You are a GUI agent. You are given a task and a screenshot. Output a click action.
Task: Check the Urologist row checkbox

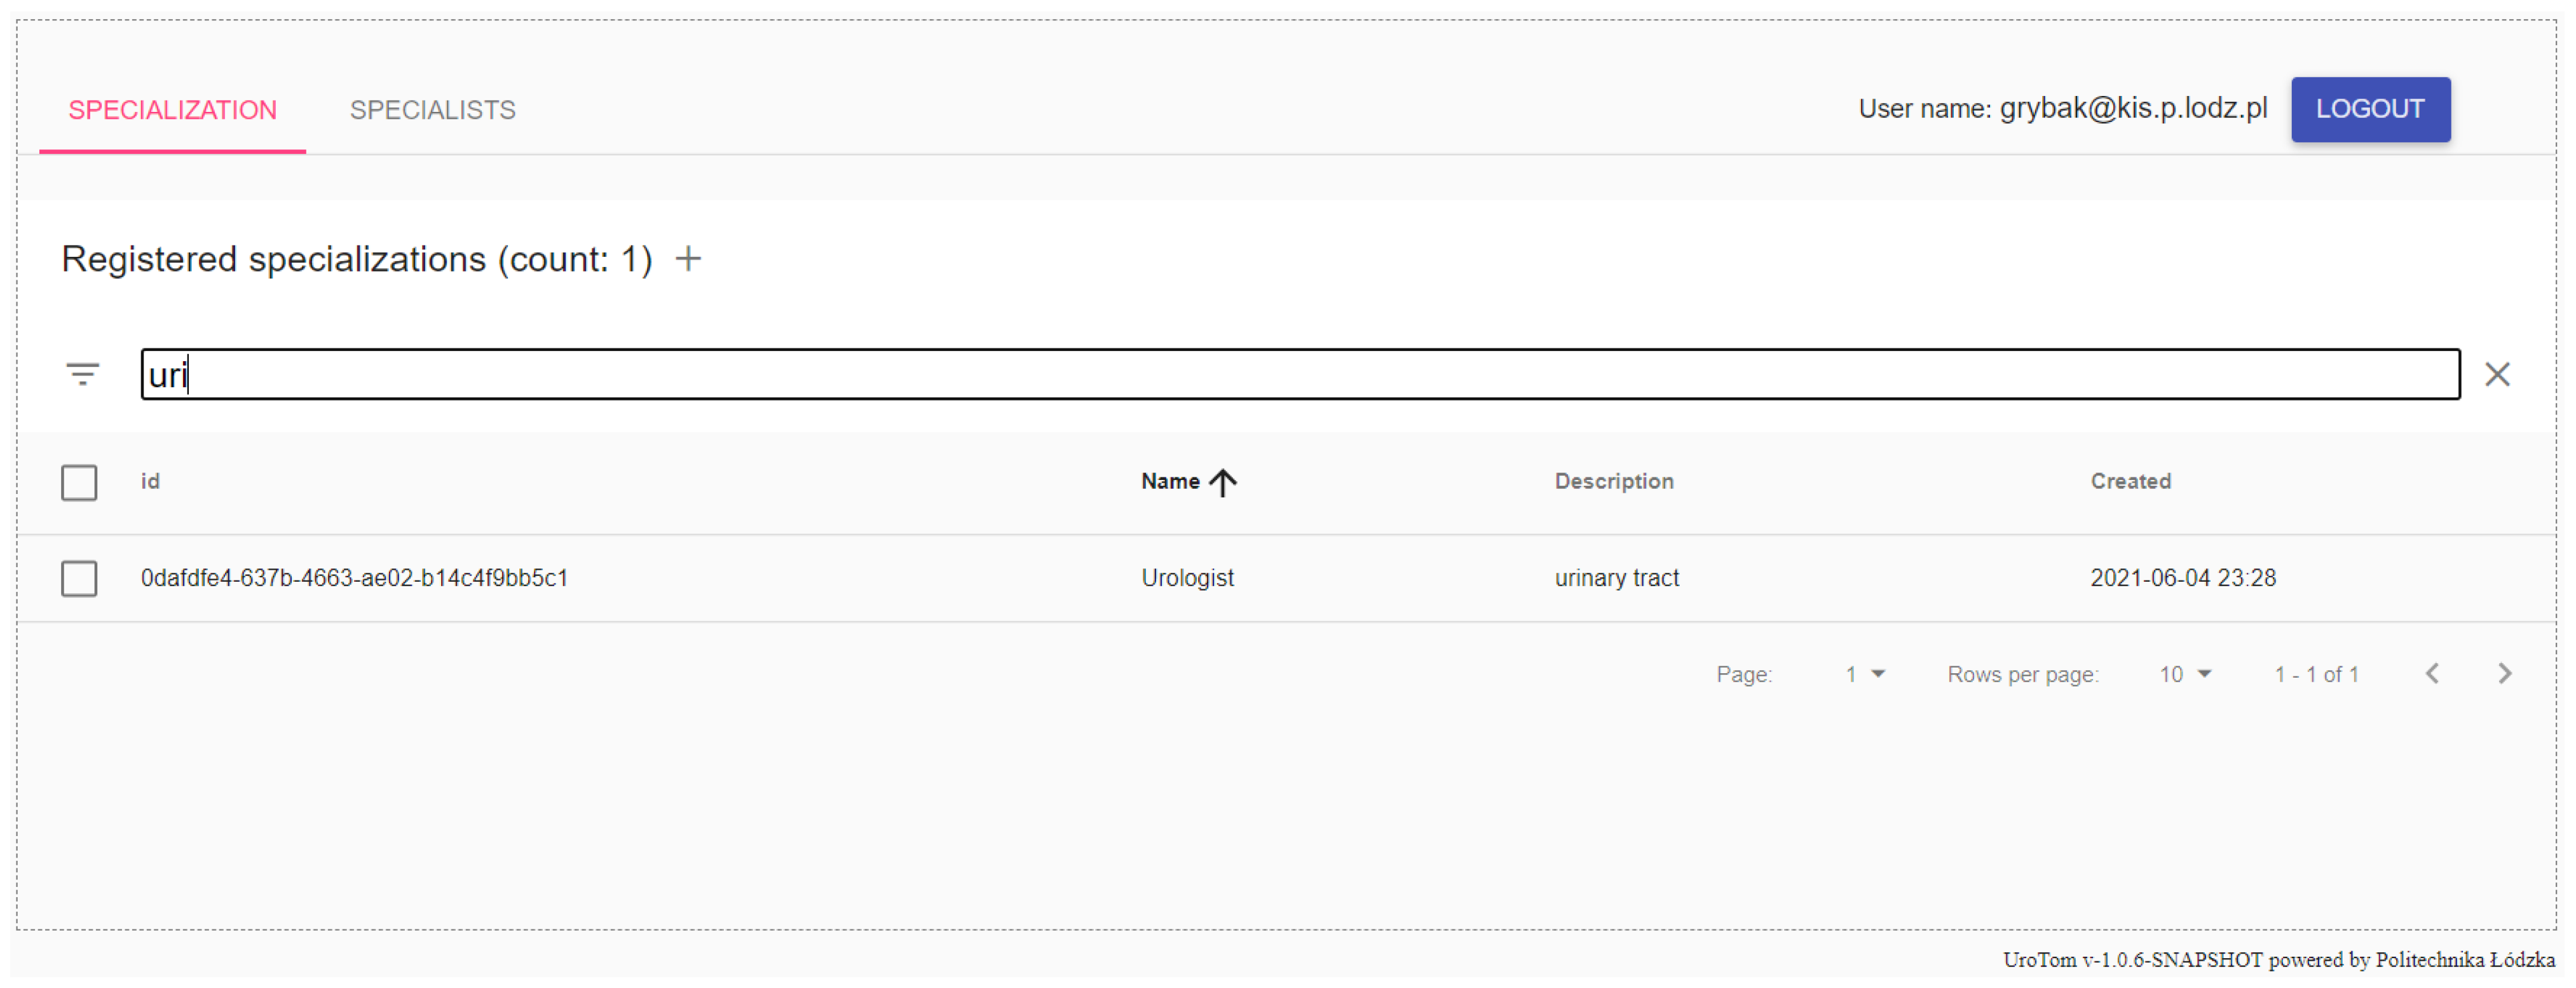point(79,578)
